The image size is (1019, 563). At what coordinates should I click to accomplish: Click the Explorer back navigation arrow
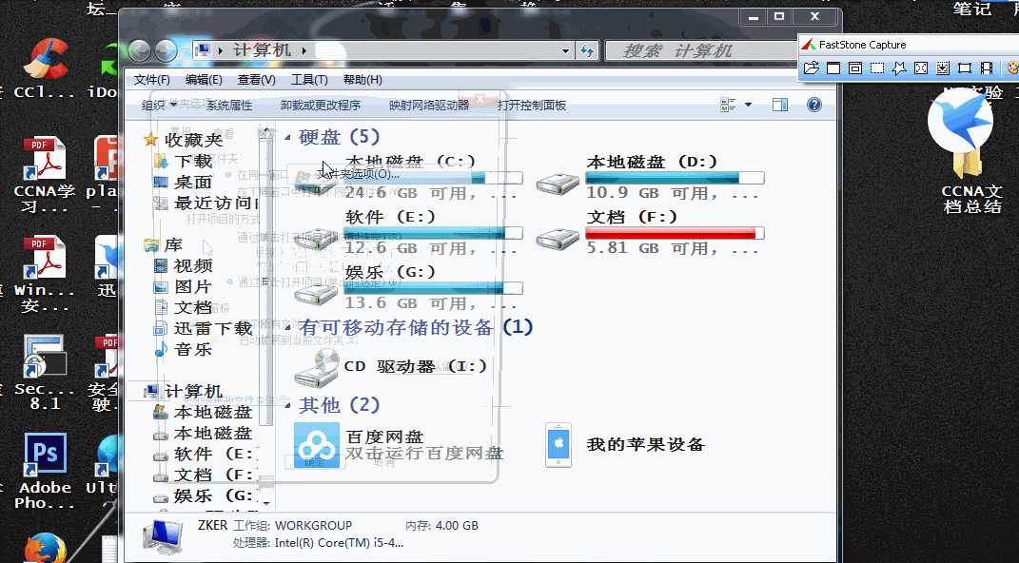pyautogui.click(x=140, y=50)
